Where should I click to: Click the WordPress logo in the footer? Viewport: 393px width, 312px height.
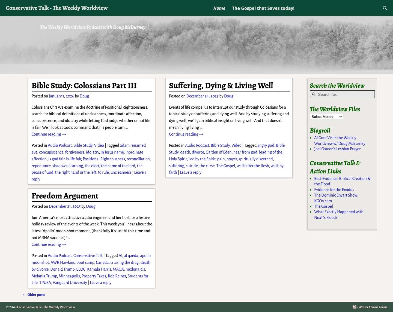click(354, 307)
